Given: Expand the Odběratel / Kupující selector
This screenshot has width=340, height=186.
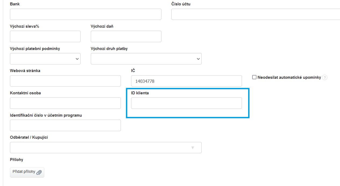Looking at the screenshot, I should (x=106, y=148).
